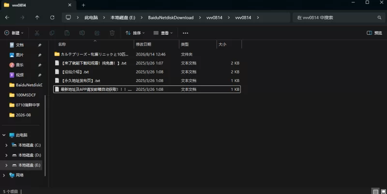Collapse the 此电脑 tree node

[4, 135]
